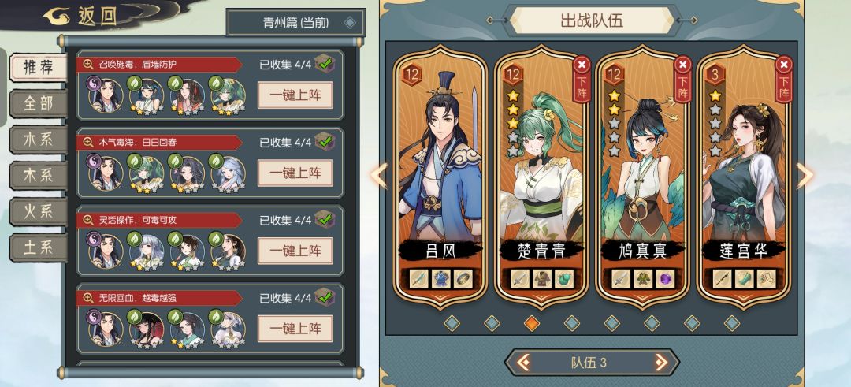851x387 pixels.
Task: Show next heroes with right carousel arrow
Action: click(805, 175)
